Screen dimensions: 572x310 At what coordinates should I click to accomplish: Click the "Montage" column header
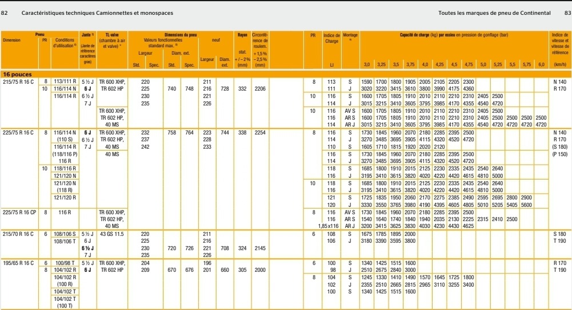(350, 35)
